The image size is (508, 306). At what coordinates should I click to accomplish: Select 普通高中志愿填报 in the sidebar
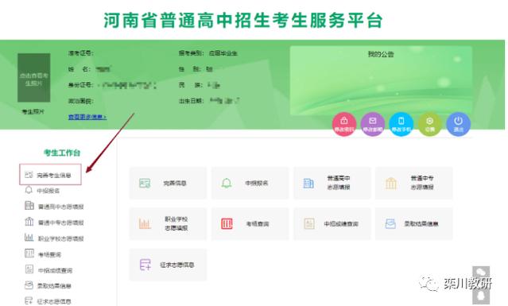[54, 207]
